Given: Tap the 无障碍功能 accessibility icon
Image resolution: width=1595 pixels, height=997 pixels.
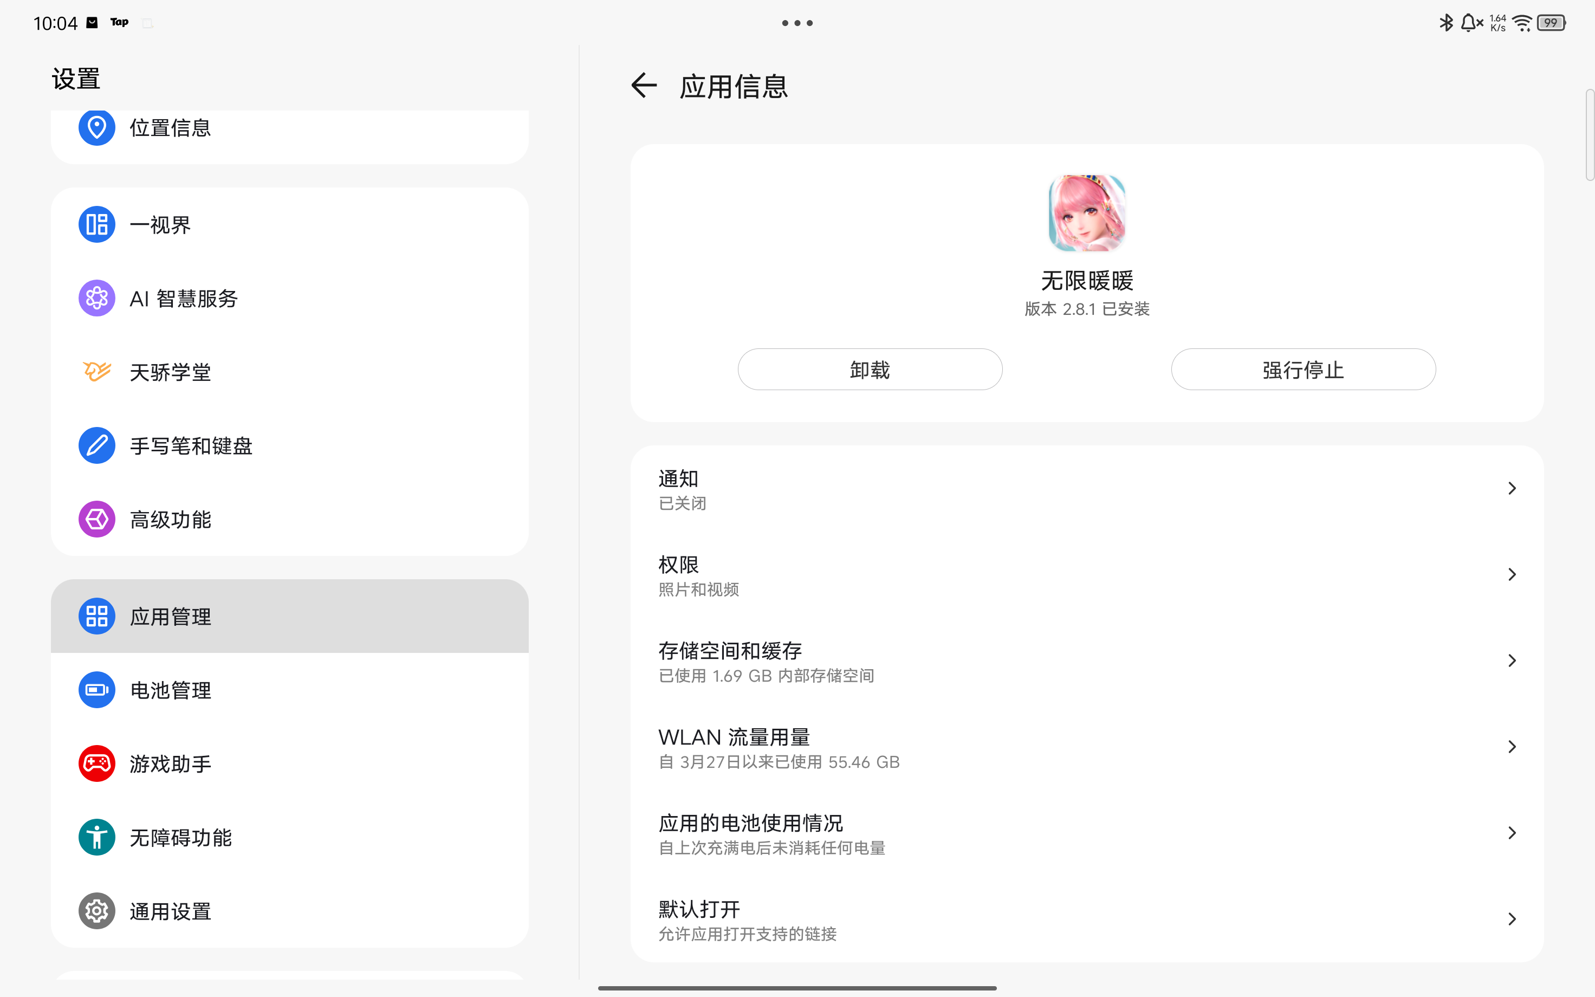Looking at the screenshot, I should click(x=97, y=838).
